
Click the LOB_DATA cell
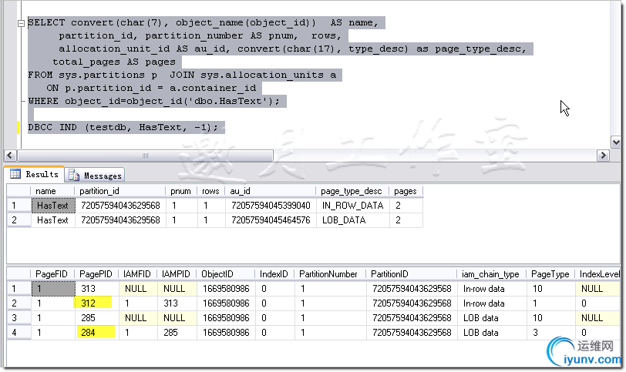353,220
